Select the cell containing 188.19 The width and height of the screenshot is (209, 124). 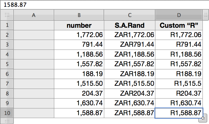click(x=79, y=74)
